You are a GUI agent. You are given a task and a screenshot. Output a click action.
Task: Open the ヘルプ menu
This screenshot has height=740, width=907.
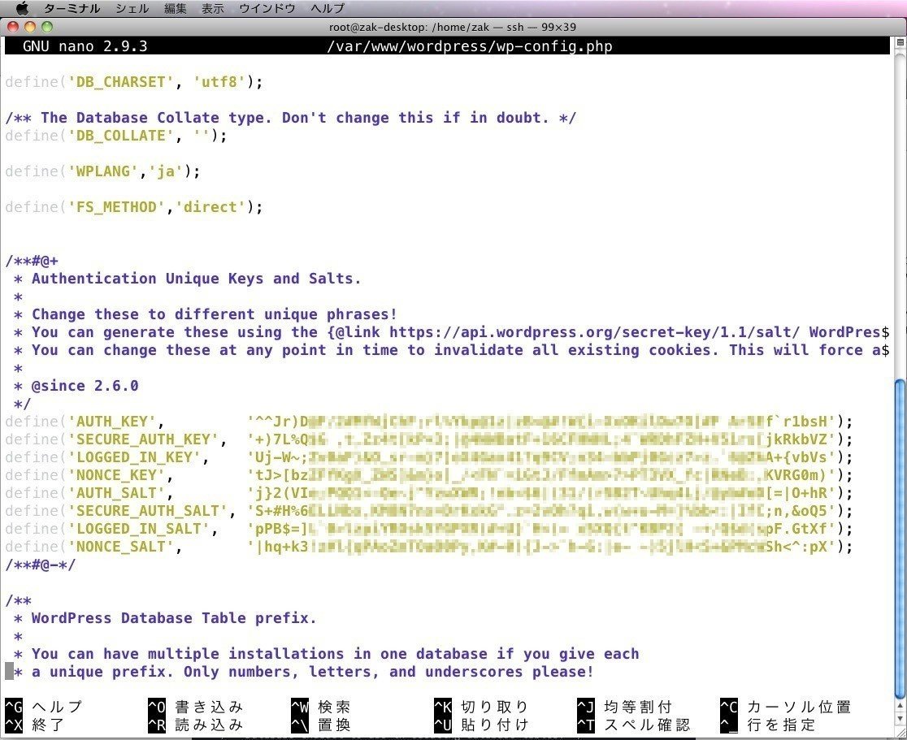coord(328,9)
